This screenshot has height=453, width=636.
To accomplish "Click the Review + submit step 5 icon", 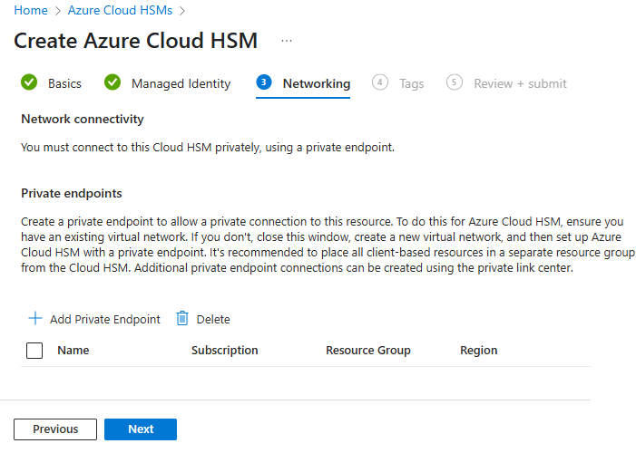I will click(455, 82).
